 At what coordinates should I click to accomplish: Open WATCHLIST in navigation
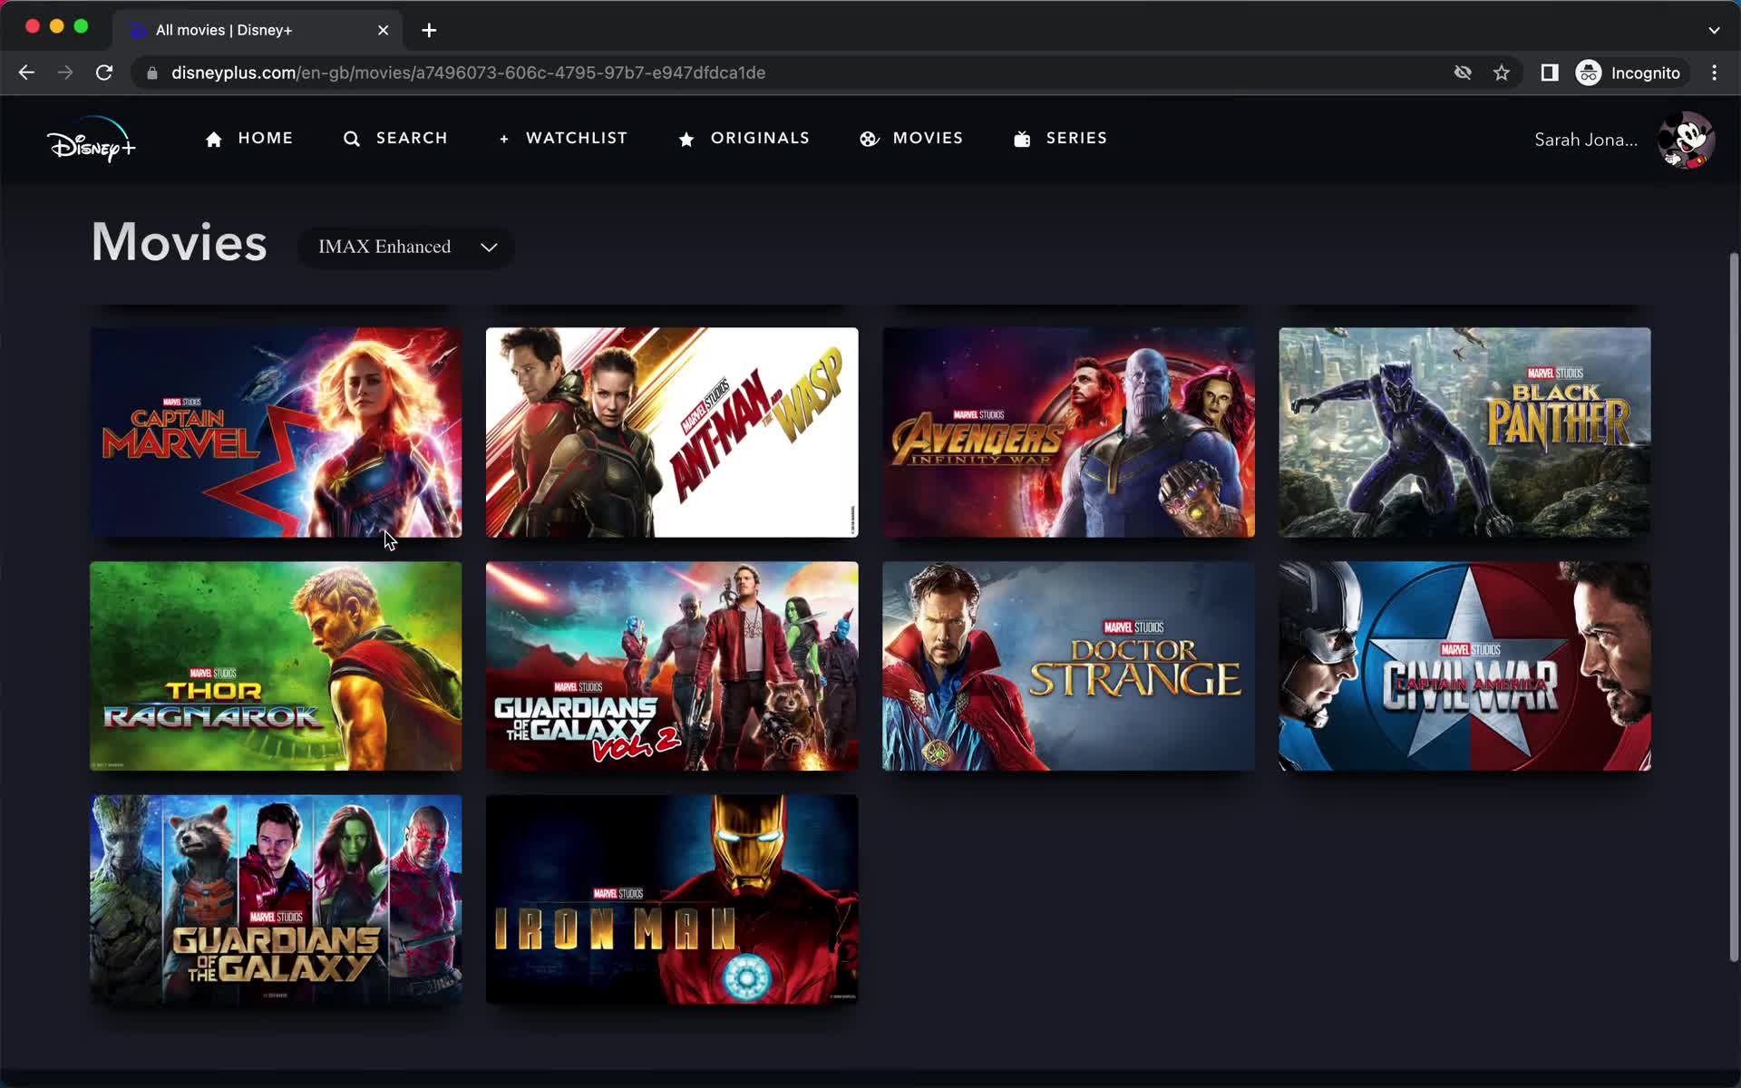[x=577, y=138]
